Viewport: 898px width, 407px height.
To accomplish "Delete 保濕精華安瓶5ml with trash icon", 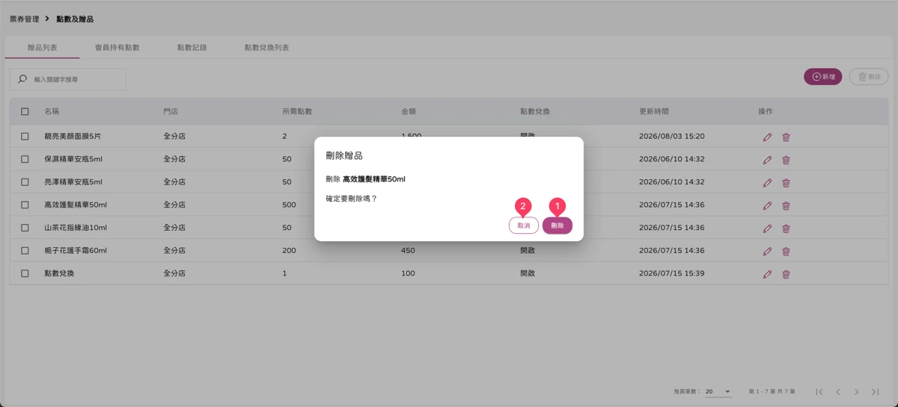I will pos(786,160).
